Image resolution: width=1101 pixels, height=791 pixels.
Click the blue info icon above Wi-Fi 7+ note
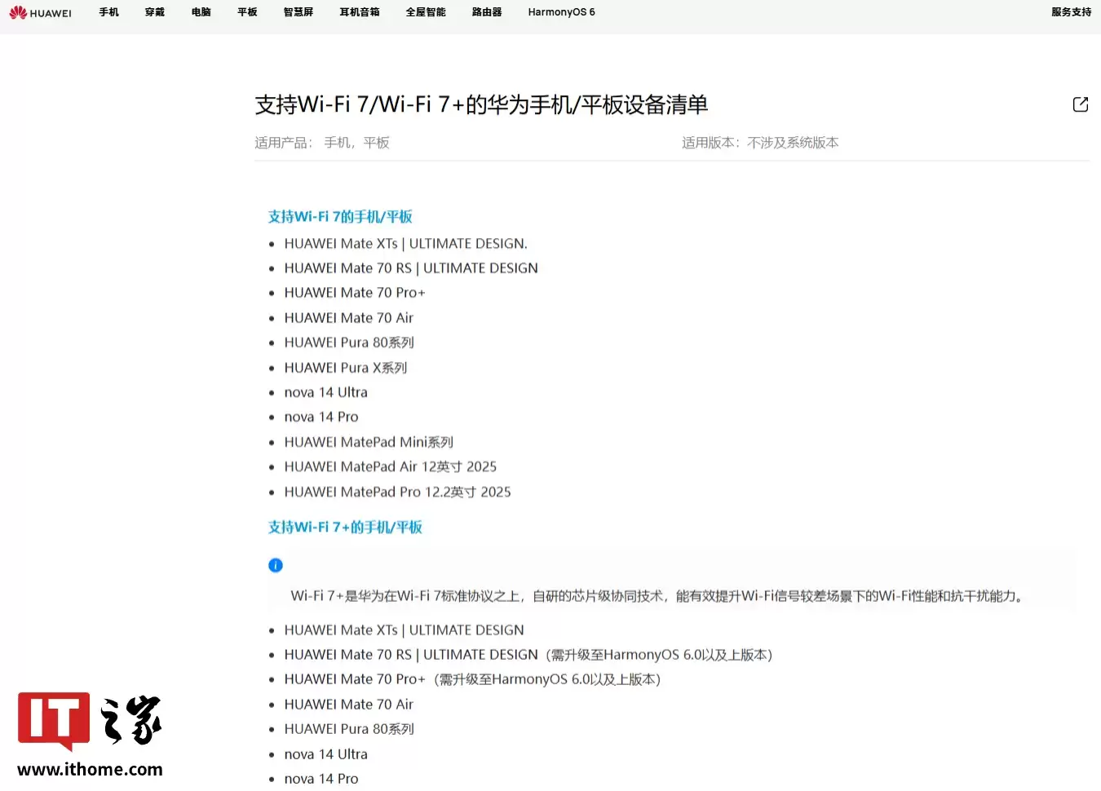275,564
